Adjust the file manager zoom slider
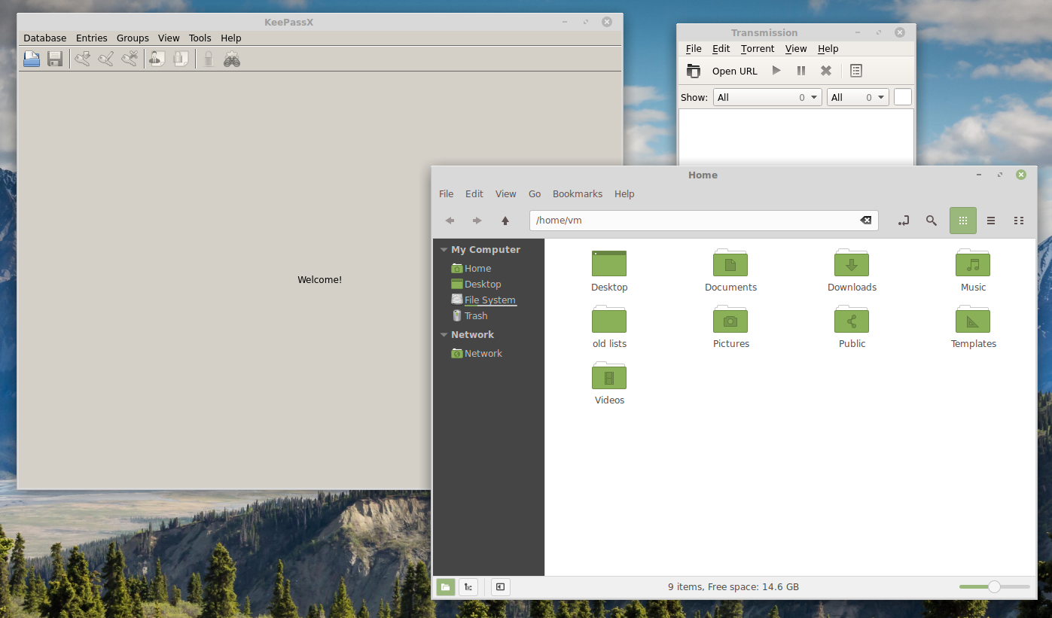 pyautogui.click(x=994, y=587)
